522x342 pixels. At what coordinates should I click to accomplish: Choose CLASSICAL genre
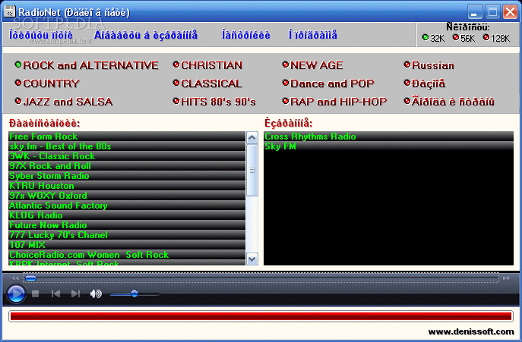[x=207, y=83]
